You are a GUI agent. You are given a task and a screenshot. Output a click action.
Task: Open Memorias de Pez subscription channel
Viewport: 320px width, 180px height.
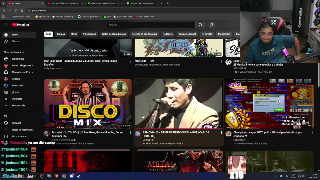point(19,72)
